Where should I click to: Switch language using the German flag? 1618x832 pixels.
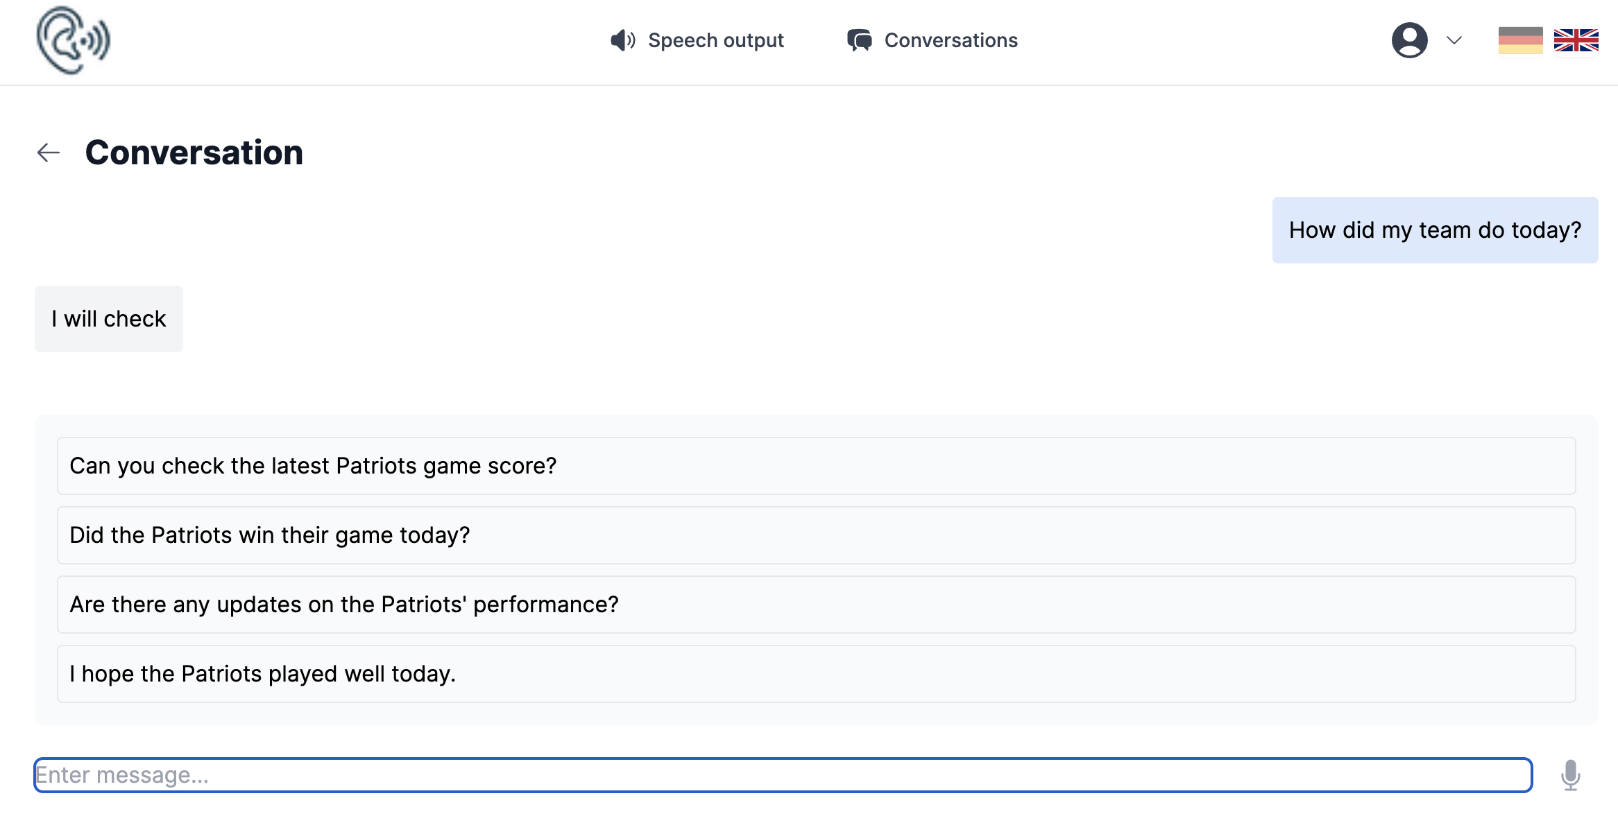pos(1522,42)
